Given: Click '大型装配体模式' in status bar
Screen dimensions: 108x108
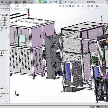Looking at the screenshot, I should [x=102, y=107].
